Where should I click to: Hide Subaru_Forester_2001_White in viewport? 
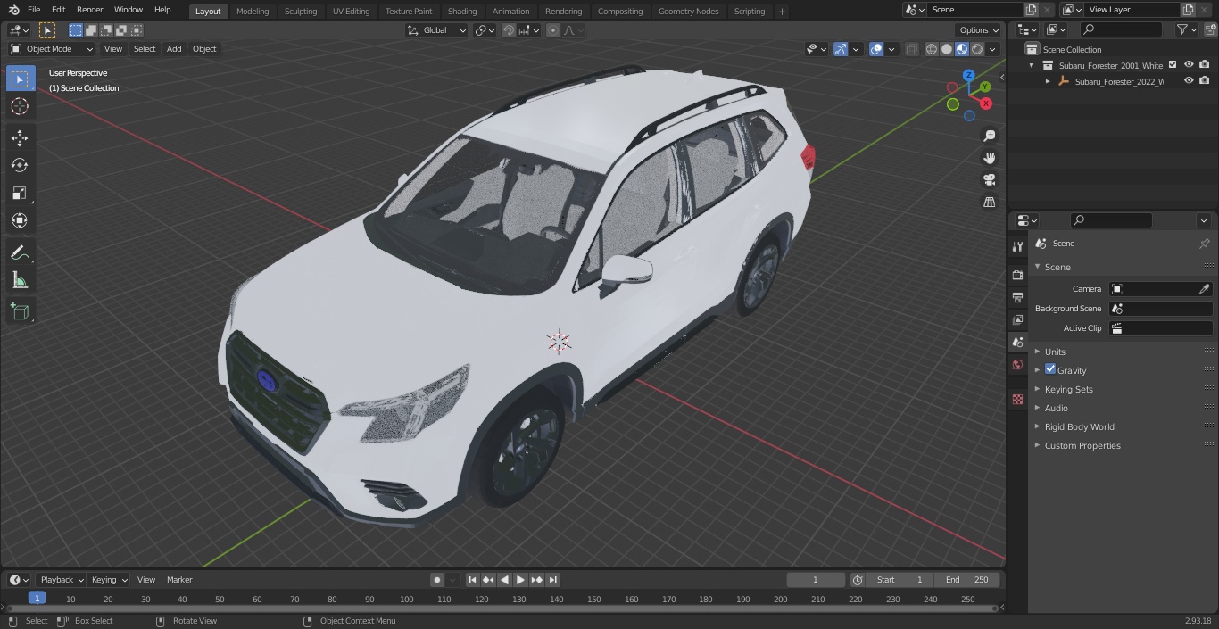pos(1189,64)
